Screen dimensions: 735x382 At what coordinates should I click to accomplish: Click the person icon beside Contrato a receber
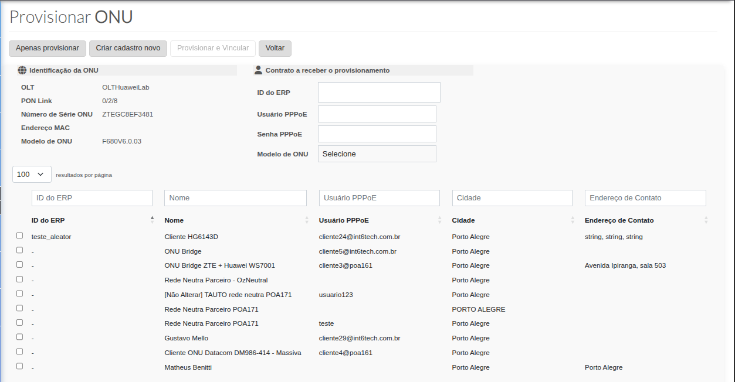258,70
